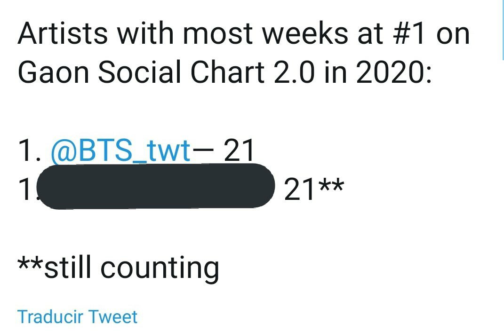Viewport: 504px width, 332px height.
Task: Click the "1" rank before the redacted bar
Action: [x=26, y=190]
